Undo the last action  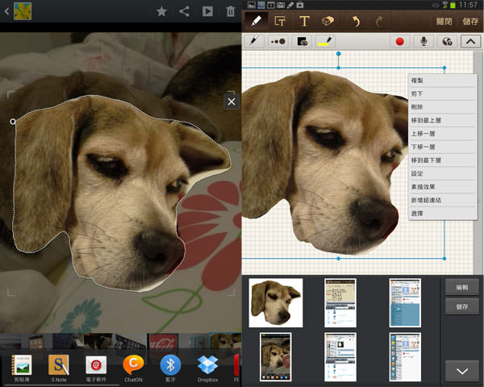click(357, 21)
